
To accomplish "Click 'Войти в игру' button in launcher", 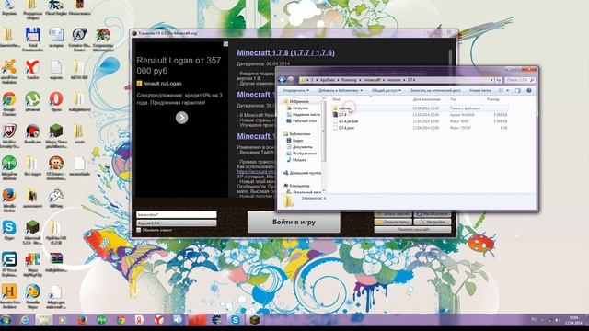I will [x=294, y=222].
